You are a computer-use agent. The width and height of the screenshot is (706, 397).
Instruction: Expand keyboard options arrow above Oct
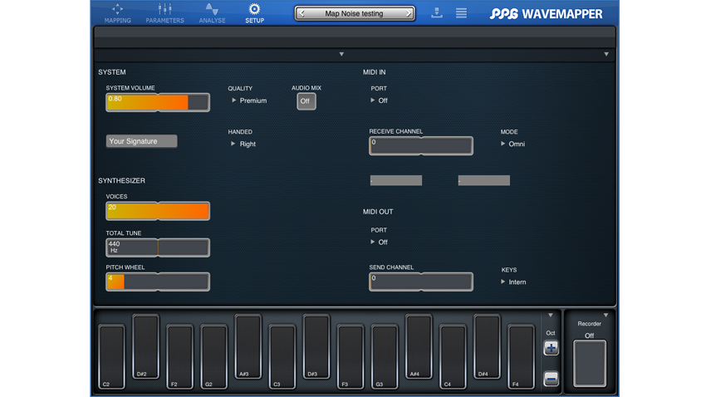pyautogui.click(x=550, y=315)
